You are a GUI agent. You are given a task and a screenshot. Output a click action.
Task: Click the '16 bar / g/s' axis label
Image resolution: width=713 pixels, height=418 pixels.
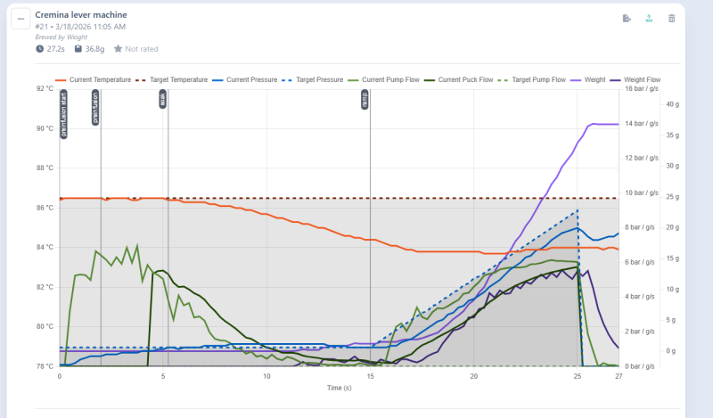point(641,89)
